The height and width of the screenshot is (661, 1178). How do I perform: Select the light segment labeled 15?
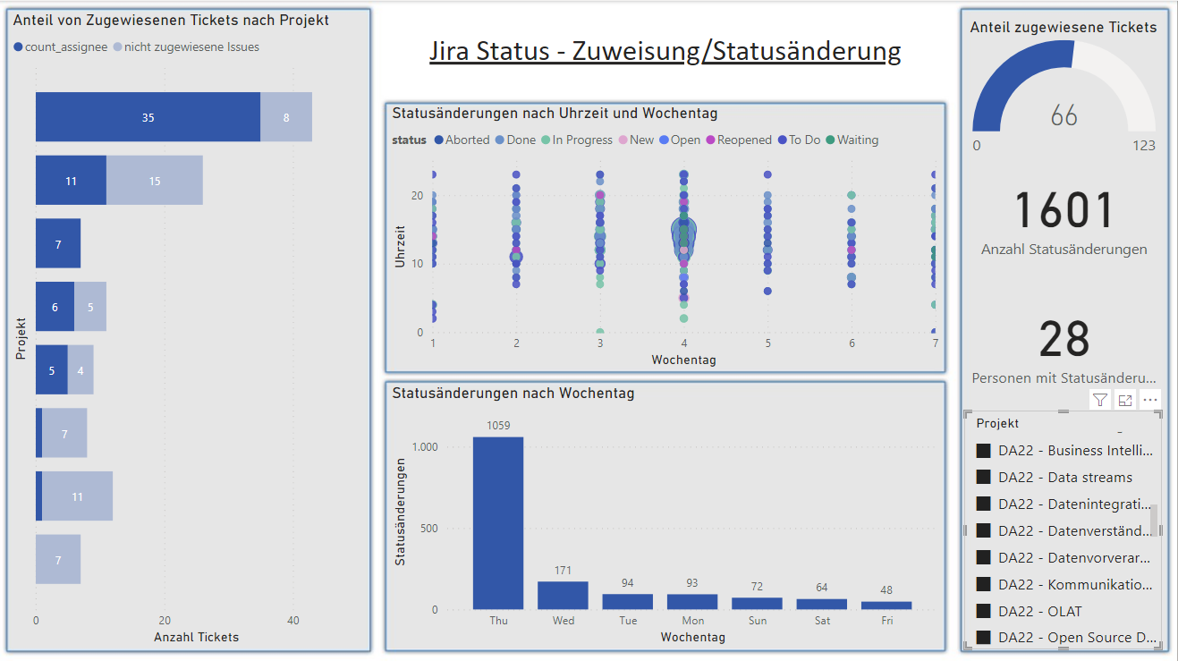(155, 181)
